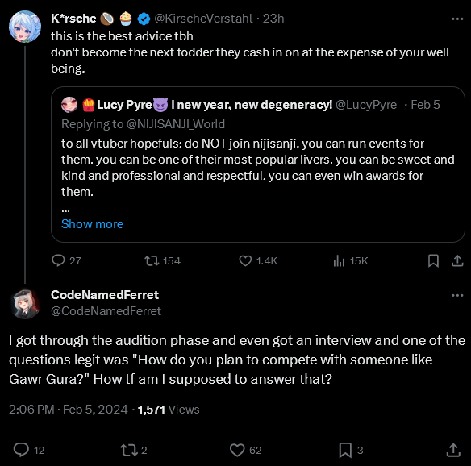This screenshot has height=466, width=471.
Task: Open K*rsche's profile picture
Action: [x=25, y=27]
